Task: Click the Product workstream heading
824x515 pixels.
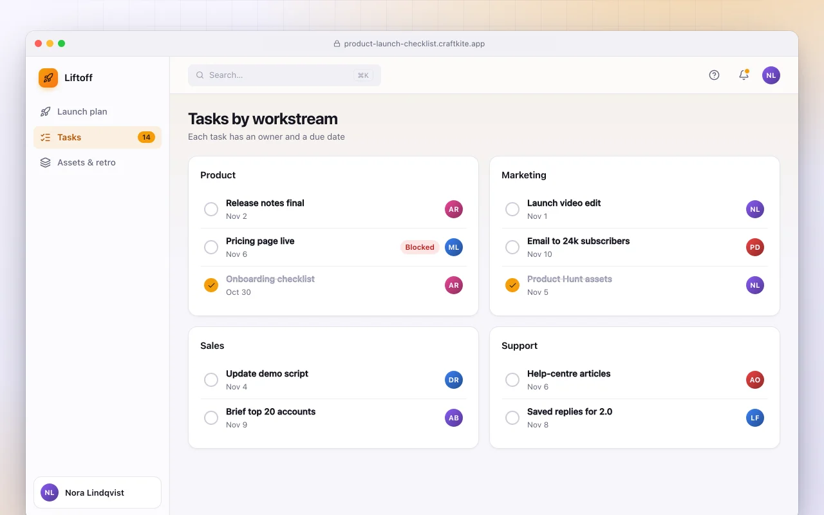Action: (x=218, y=175)
